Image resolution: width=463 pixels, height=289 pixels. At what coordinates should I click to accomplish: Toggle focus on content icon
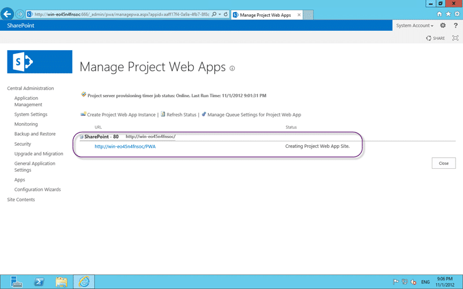click(x=455, y=38)
